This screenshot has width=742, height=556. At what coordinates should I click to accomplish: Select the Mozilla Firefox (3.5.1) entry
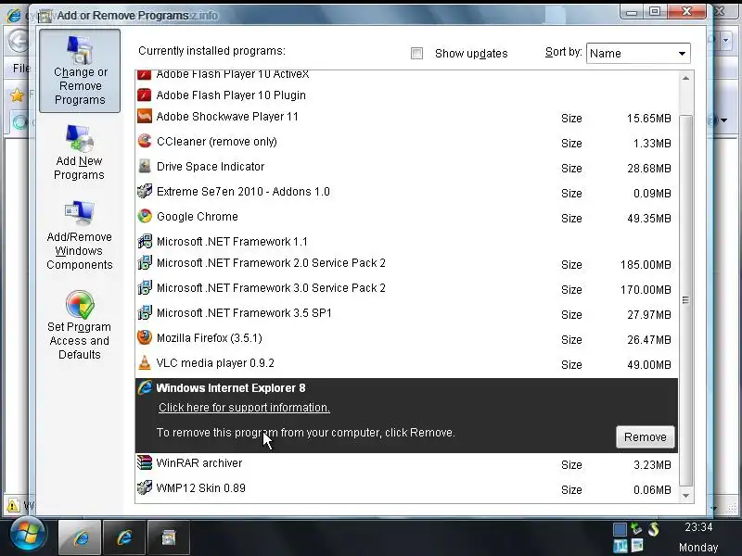point(406,338)
